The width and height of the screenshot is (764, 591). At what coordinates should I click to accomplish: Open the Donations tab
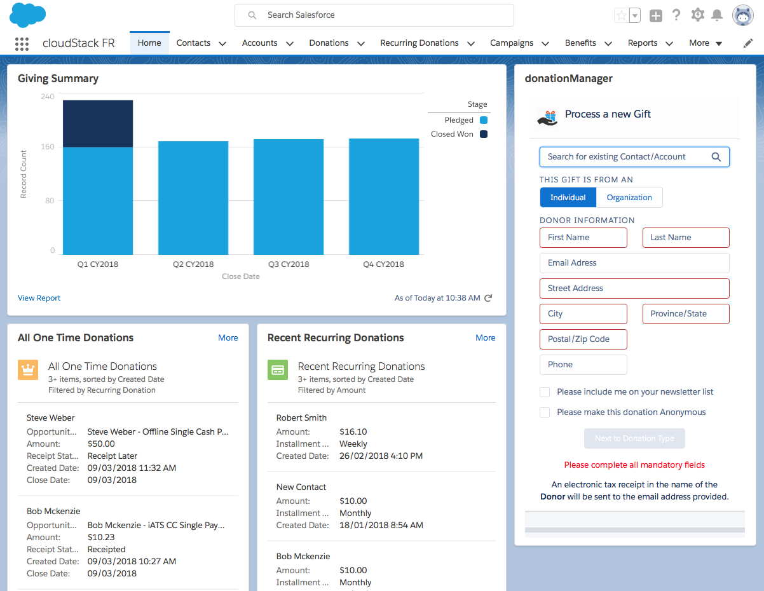click(329, 43)
